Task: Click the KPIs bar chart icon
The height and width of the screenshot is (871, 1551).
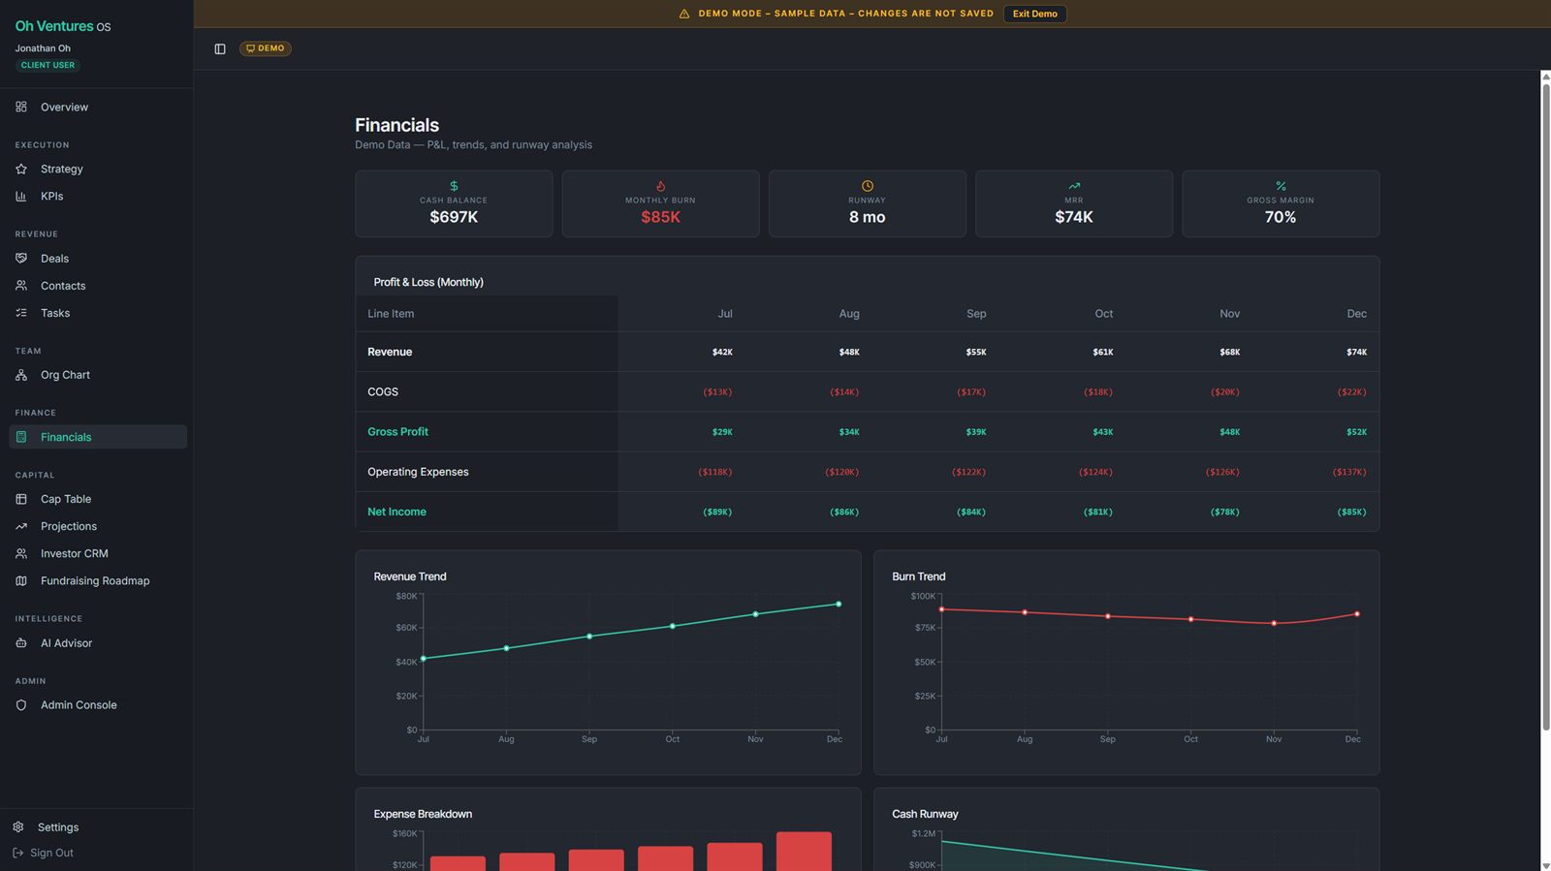Action: pos(21,196)
